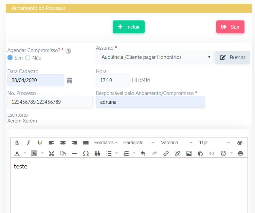
Task: Click the green Incluir button
Action: coord(129,27)
